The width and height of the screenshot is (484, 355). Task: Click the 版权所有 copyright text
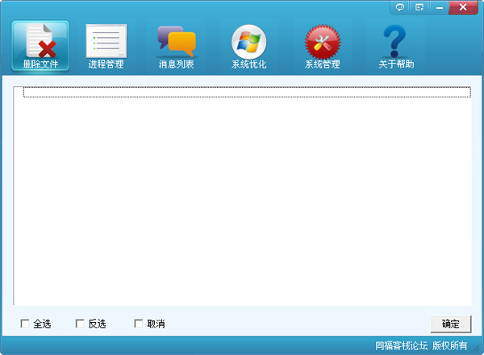click(x=450, y=346)
